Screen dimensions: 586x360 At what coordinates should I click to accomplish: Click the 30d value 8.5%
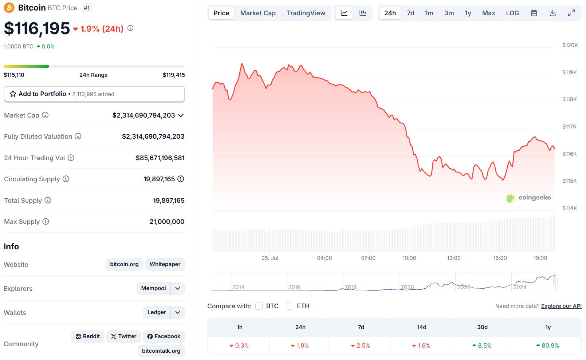point(482,345)
